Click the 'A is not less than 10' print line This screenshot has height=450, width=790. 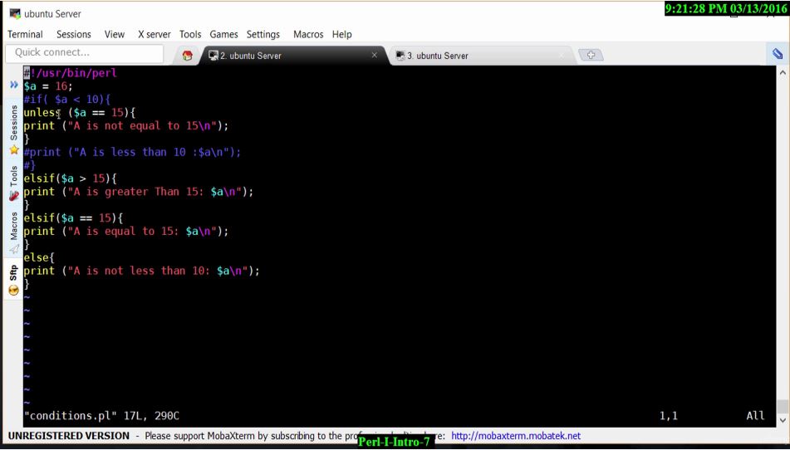click(x=141, y=271)
